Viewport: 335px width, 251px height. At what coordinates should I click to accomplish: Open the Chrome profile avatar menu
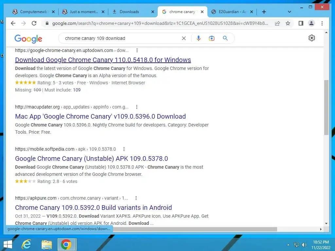point(311,23)
